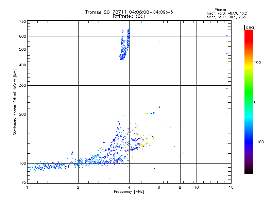Click the y-axis tick label "200"
The height and width of the screenshot is (204, 272).
point(22,114)
